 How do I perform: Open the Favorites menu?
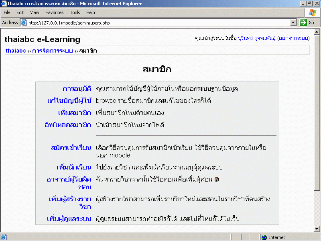(54, 12)
